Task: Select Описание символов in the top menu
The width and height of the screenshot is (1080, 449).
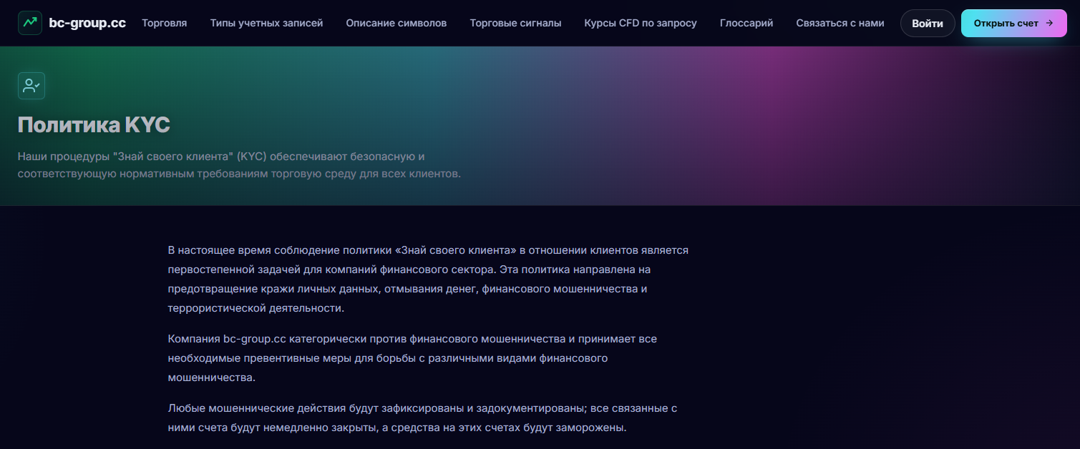Action: point(397,23)
